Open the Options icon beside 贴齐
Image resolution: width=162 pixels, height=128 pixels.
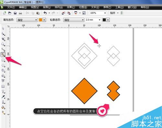coord(122,13)
